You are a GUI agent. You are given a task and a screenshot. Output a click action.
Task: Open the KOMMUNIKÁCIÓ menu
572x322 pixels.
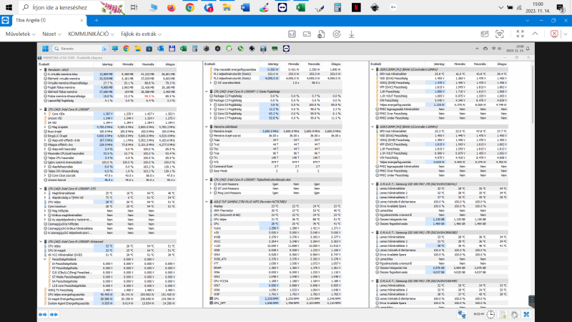[91, 34]
